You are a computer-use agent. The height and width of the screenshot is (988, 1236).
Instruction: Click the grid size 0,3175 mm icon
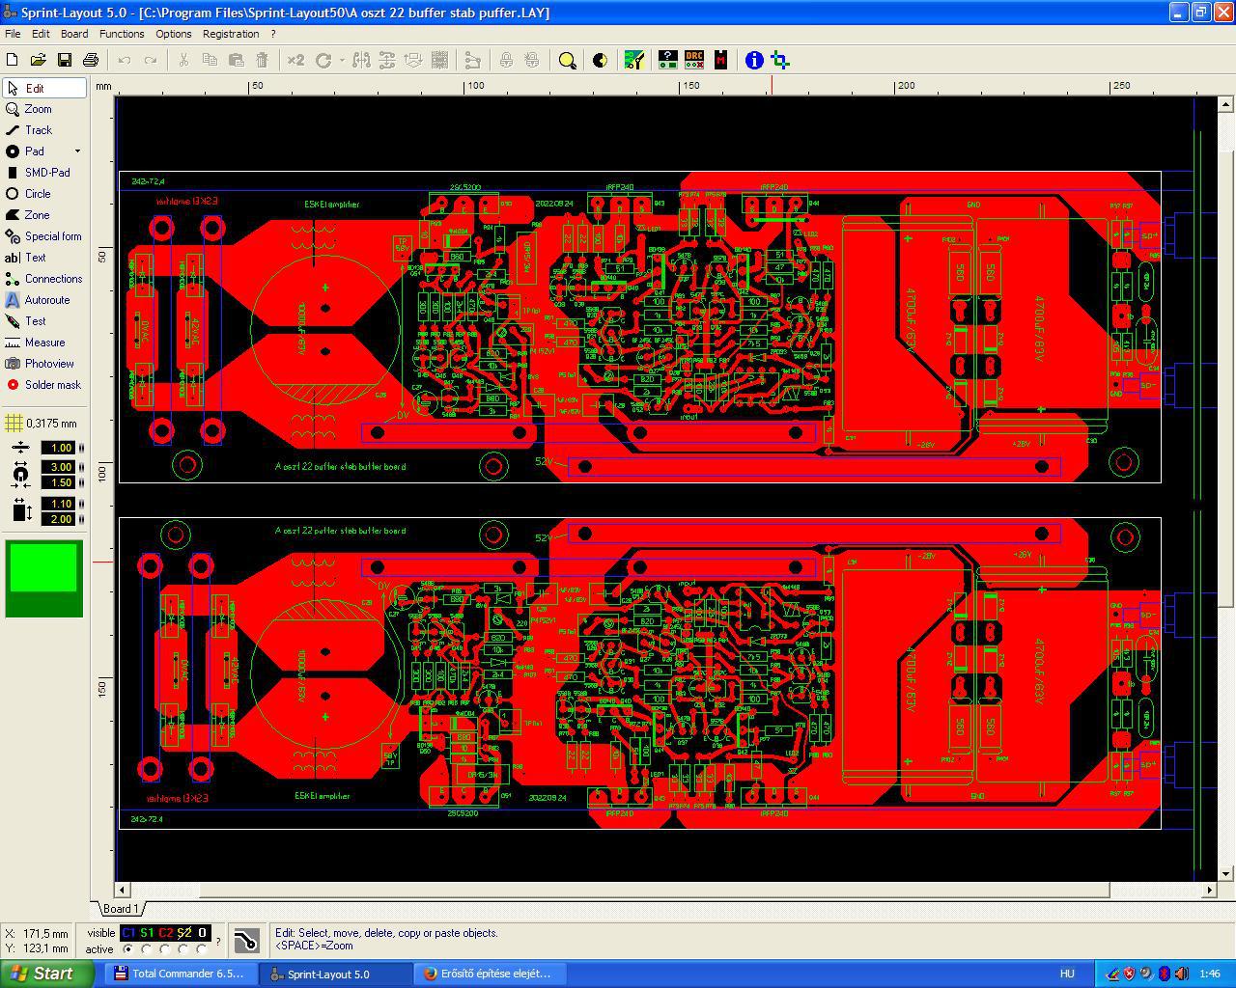14,423
